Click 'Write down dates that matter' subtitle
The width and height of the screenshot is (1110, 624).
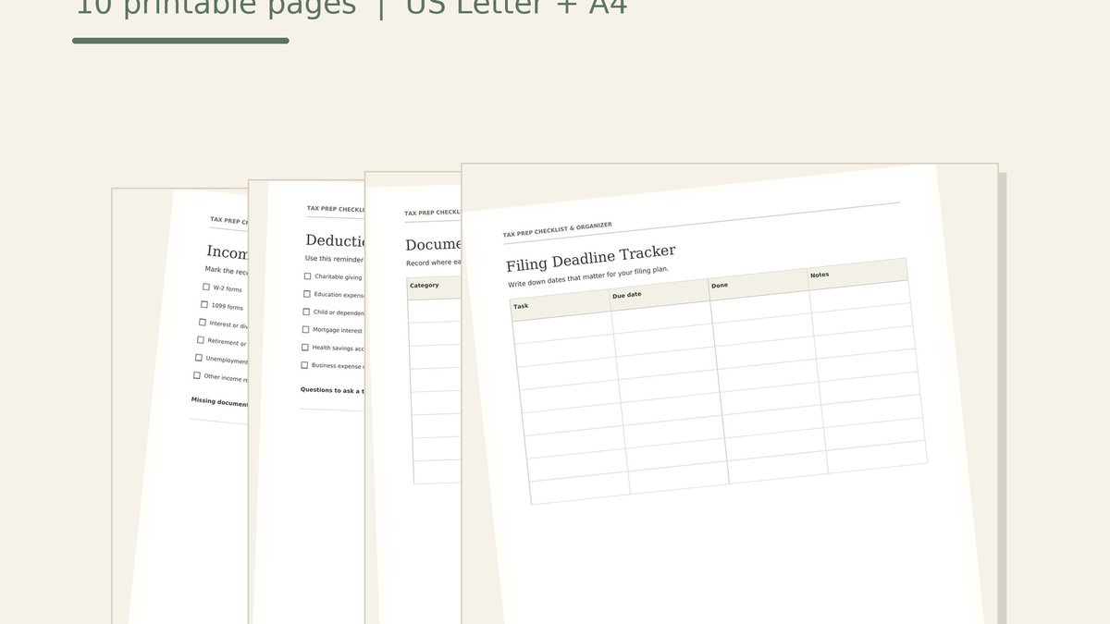[588, 276]
